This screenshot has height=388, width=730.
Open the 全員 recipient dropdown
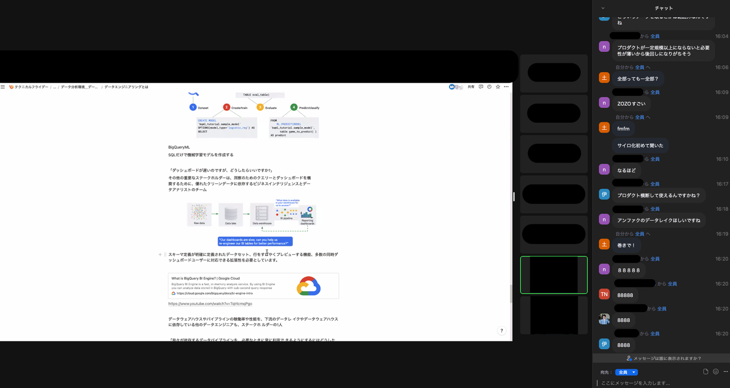coord(627,372)
